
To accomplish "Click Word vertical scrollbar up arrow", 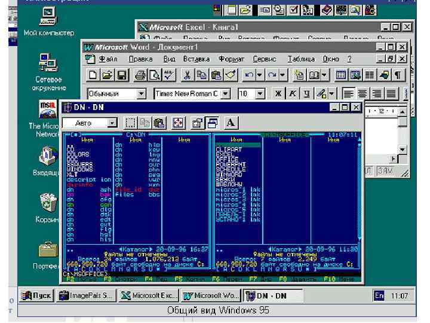I will 403,112.
